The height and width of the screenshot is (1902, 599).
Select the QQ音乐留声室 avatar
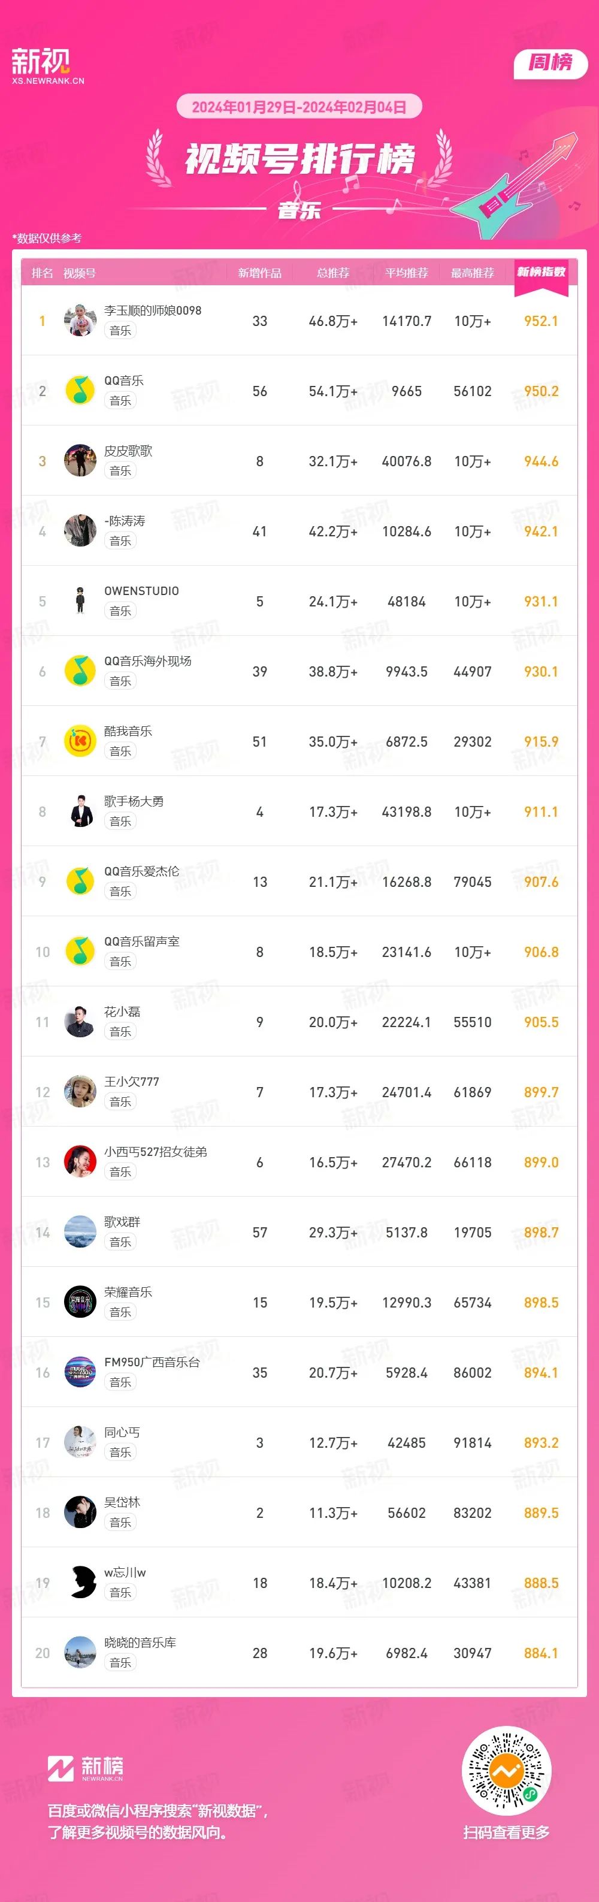coord(80,952)
